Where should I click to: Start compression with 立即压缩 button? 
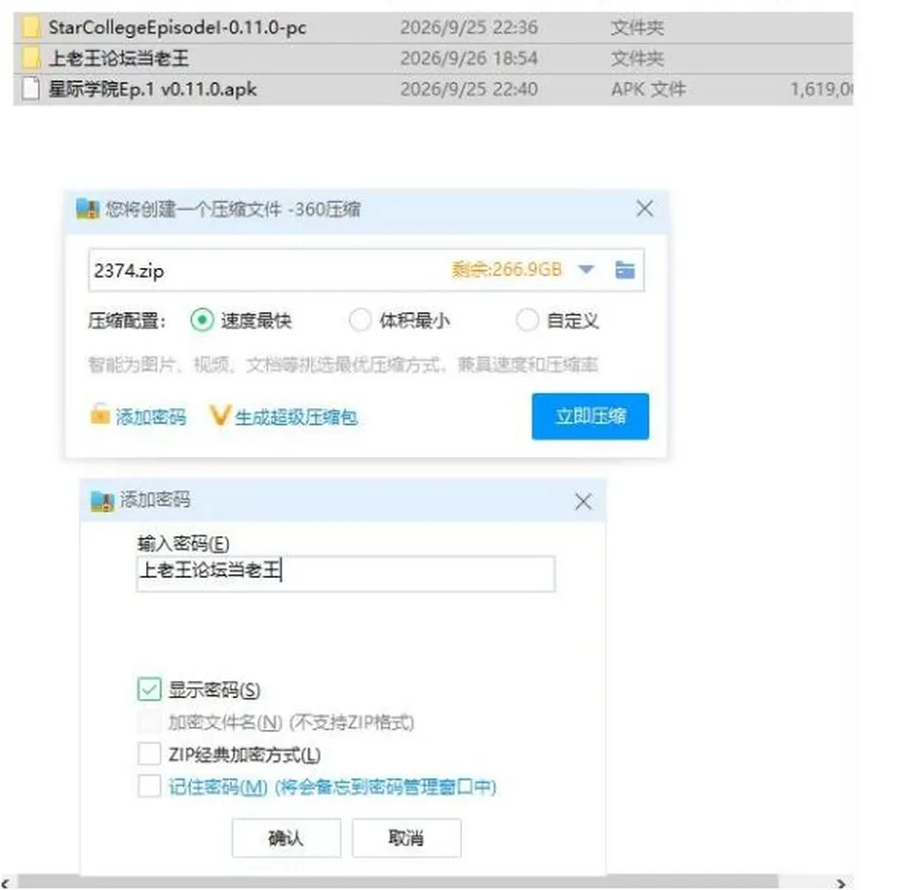590,417
